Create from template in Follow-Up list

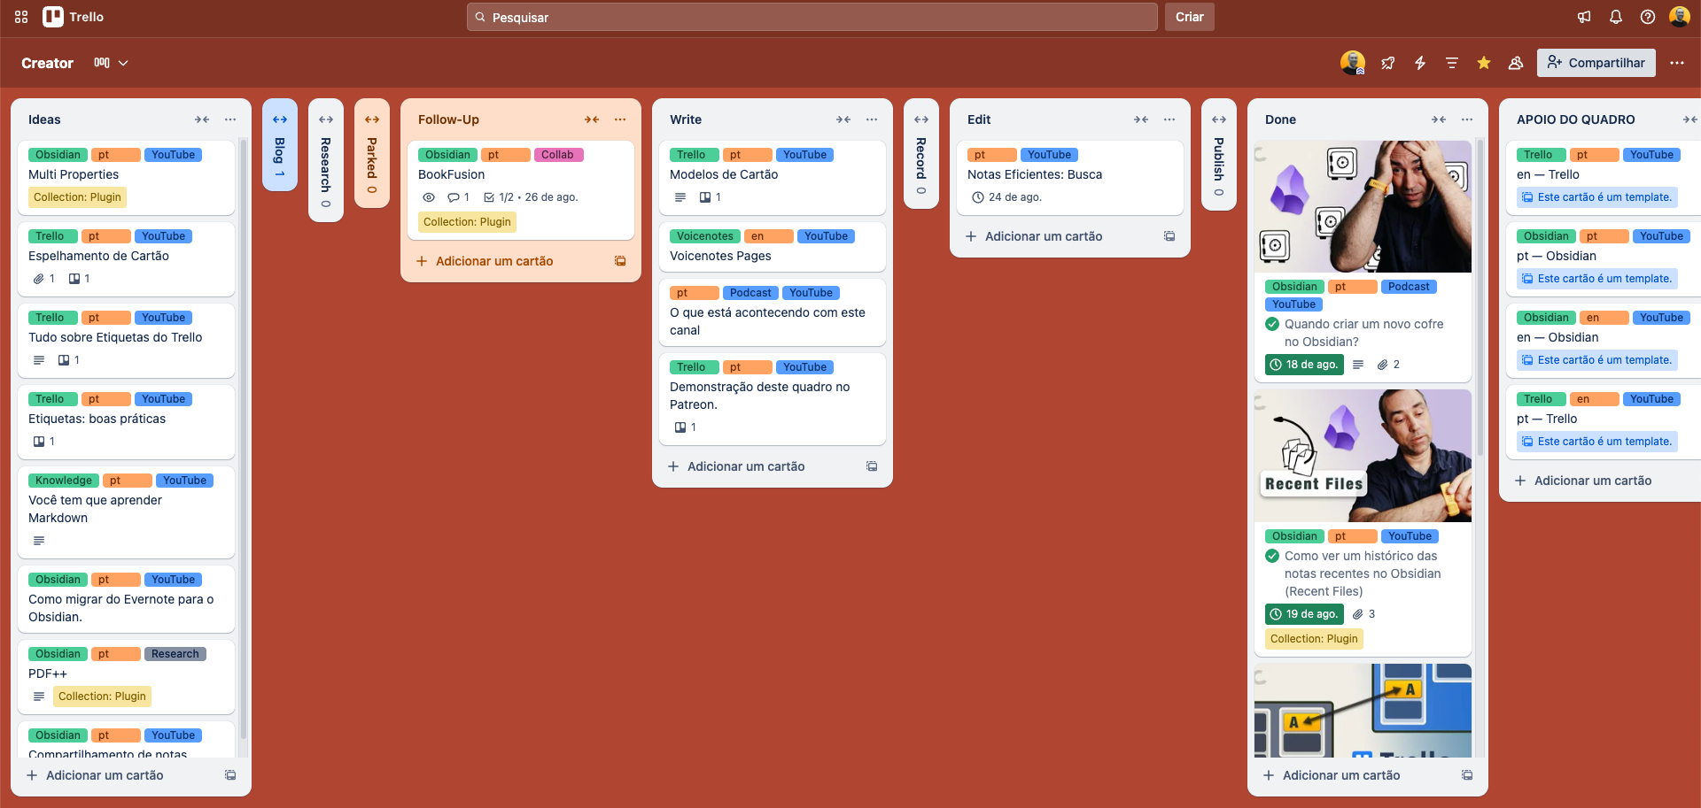620,261
